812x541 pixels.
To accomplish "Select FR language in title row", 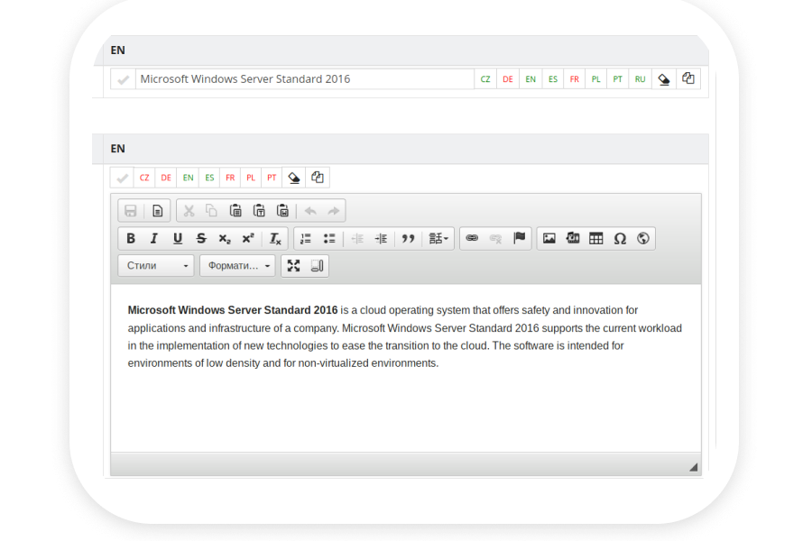I will click(x=575, y=79).
